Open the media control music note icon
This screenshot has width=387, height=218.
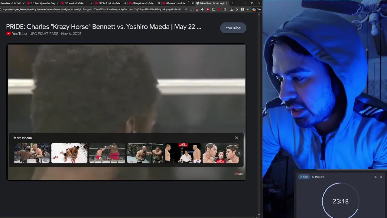(231, 9)
